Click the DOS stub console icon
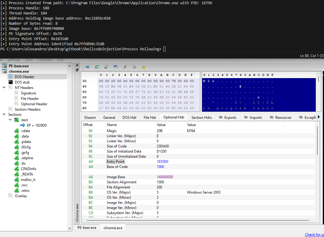Image resolution: width=324 pixels, height=237 pixels. pyautogui.click(x=11, y=82)
